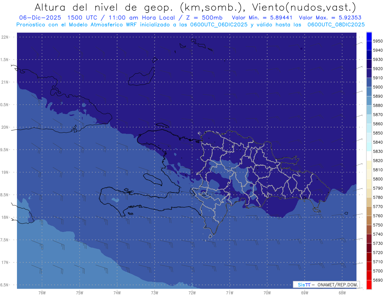This screenshot has width=384, height=297.
Task: Click the "5720" color scale label
Action: tap(378, 252)
